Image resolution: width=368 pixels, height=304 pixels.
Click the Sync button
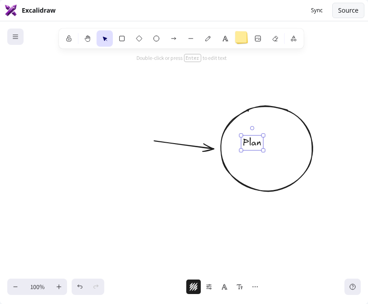(x=317, y=10)
